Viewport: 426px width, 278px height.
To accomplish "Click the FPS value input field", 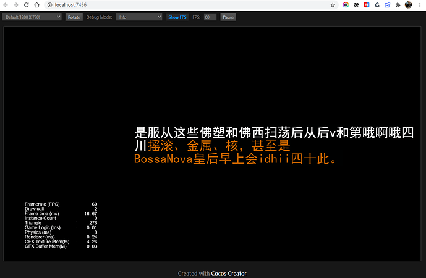I will (210, 17).
